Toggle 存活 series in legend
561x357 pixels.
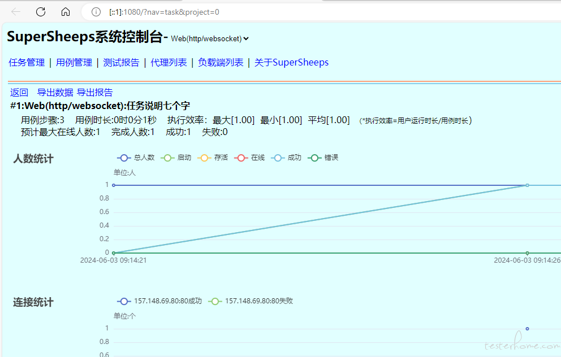[213, 158]
